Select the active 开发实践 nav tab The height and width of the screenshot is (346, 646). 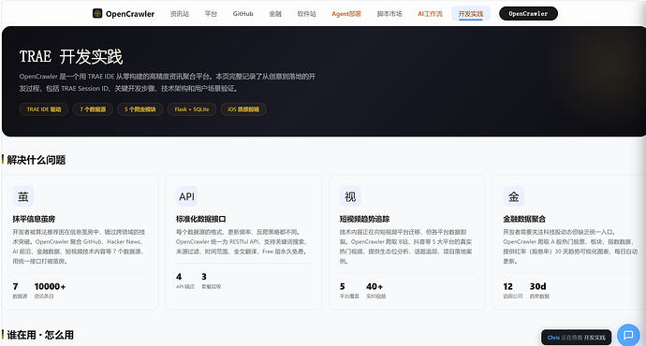(471, 14)
